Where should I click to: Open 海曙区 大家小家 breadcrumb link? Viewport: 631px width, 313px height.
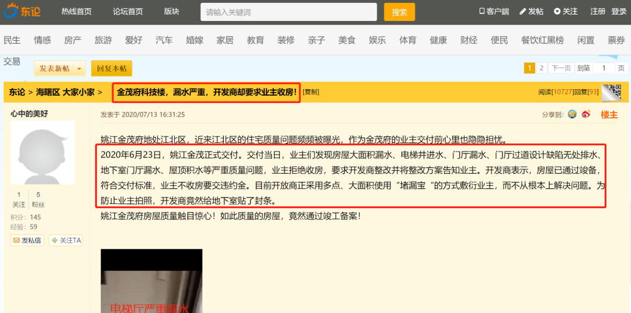[65, 92]
